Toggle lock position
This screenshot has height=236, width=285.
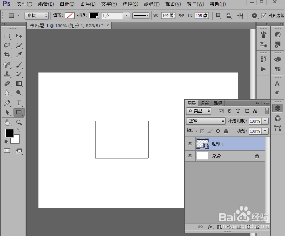[x=218, y=131]
